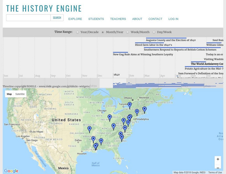Click inside the search text field

(28, 18)
